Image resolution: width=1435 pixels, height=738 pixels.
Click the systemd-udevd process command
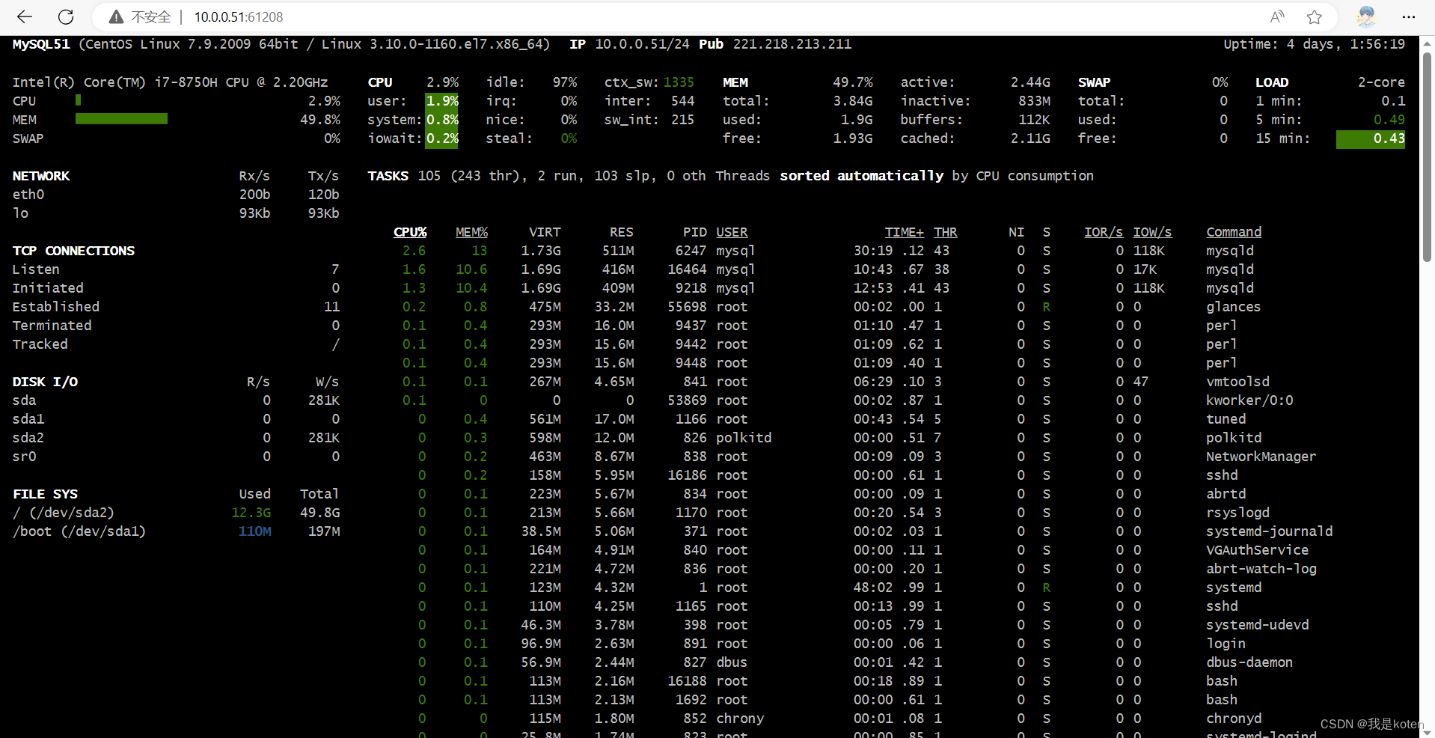[x=1257, y=625]
